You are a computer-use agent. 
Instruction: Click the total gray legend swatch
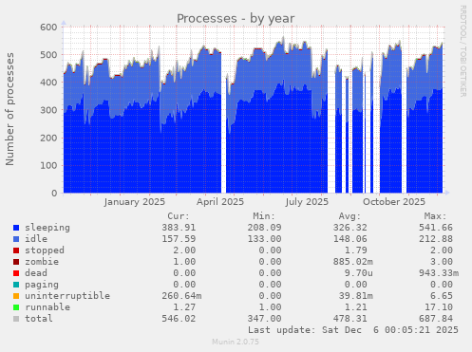[x=16, y=319]
